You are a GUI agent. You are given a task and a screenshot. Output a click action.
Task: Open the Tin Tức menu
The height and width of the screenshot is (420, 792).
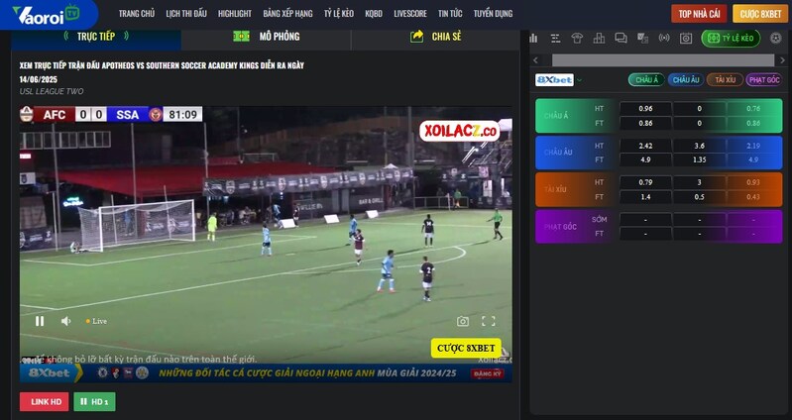pos(450,14)
